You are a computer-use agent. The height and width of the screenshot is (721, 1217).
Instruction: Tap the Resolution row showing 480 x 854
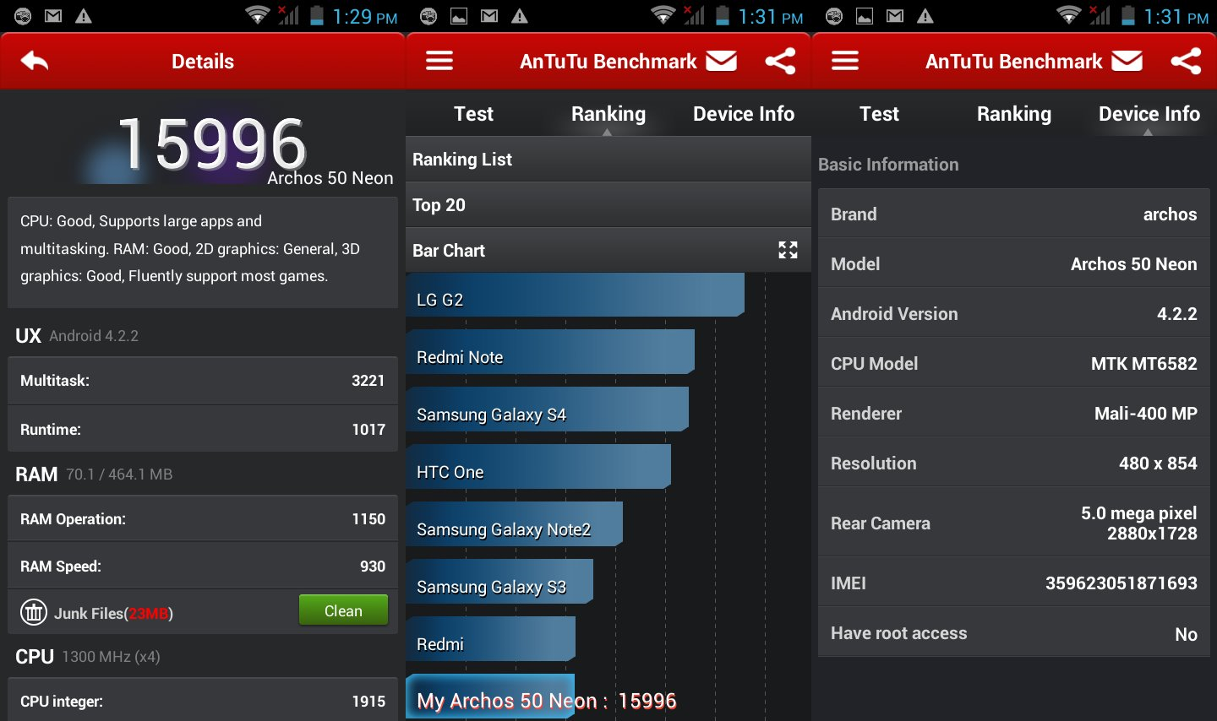(1014, 463)
